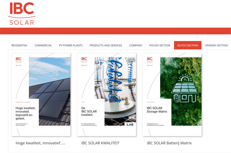The width and height of the screenshot is (231, 154).
Task: Switch to the Spanish Section tab
Action: coord(216,45)
